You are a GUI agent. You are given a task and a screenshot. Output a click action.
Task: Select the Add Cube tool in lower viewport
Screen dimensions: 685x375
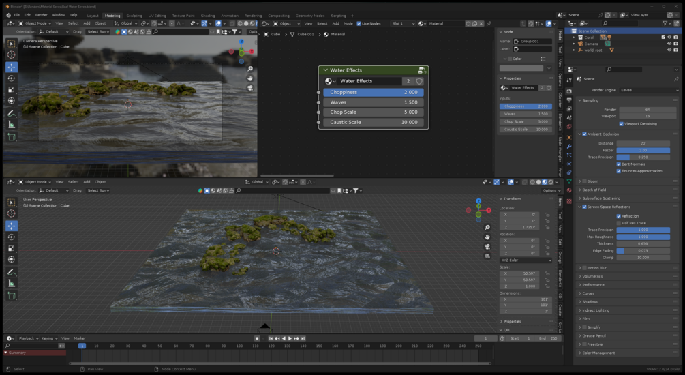click(x=12, y=296)
